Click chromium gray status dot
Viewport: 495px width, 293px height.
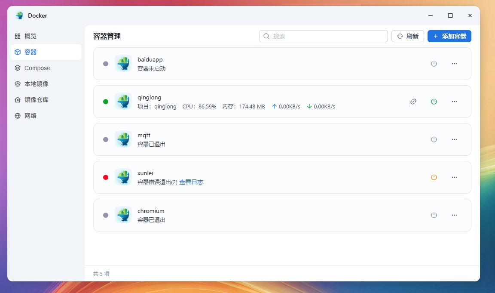click(106, 215)
